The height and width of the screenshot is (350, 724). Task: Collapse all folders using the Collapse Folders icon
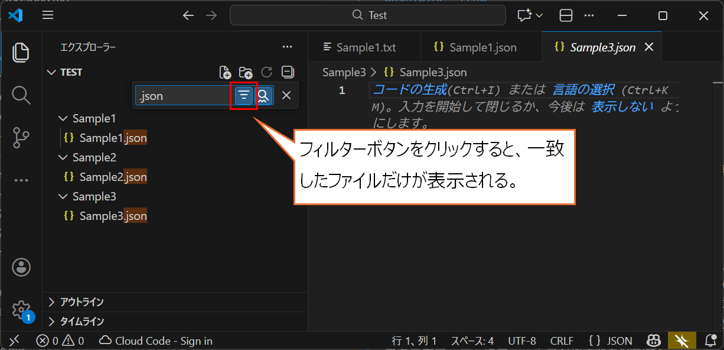point(287,72)
